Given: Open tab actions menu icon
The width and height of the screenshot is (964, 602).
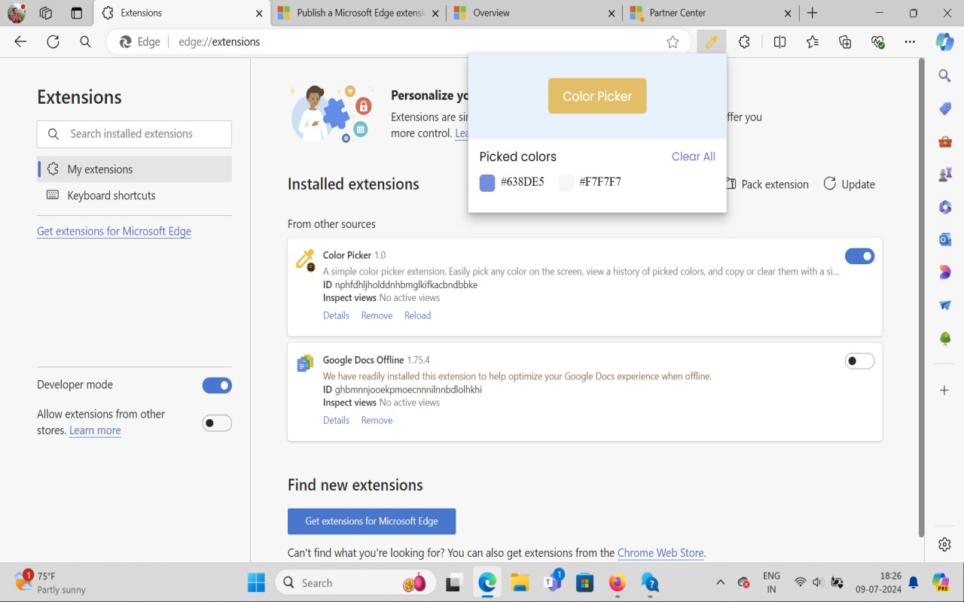Looking at the screenshot, I should [x=76, y=13].
